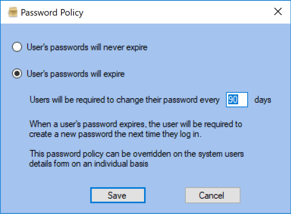
Task: Click the "can be overridden" note text
Action: [137, 154]
